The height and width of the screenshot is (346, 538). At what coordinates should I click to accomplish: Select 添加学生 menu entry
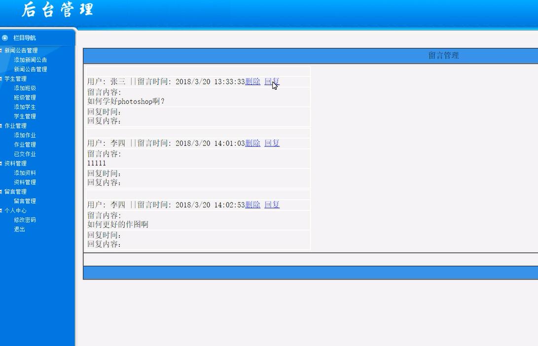(25, 106)
